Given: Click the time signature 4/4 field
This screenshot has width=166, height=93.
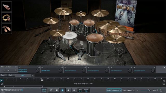Looking at the screenshot, I should (80, 90).
